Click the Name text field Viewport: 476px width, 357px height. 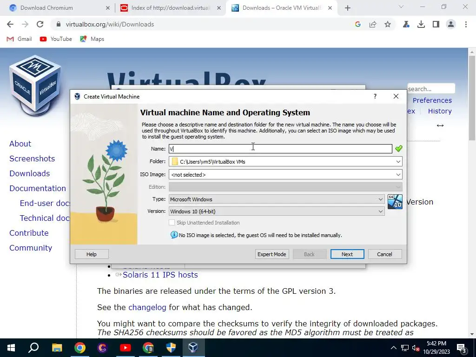280,149
